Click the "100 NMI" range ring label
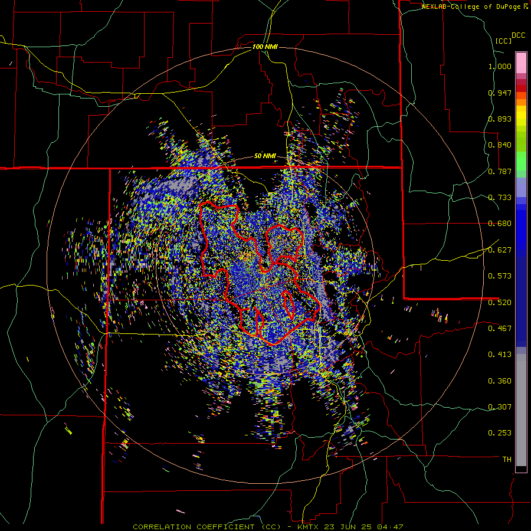This screenshot has height=531, width=531. [265, 47]
